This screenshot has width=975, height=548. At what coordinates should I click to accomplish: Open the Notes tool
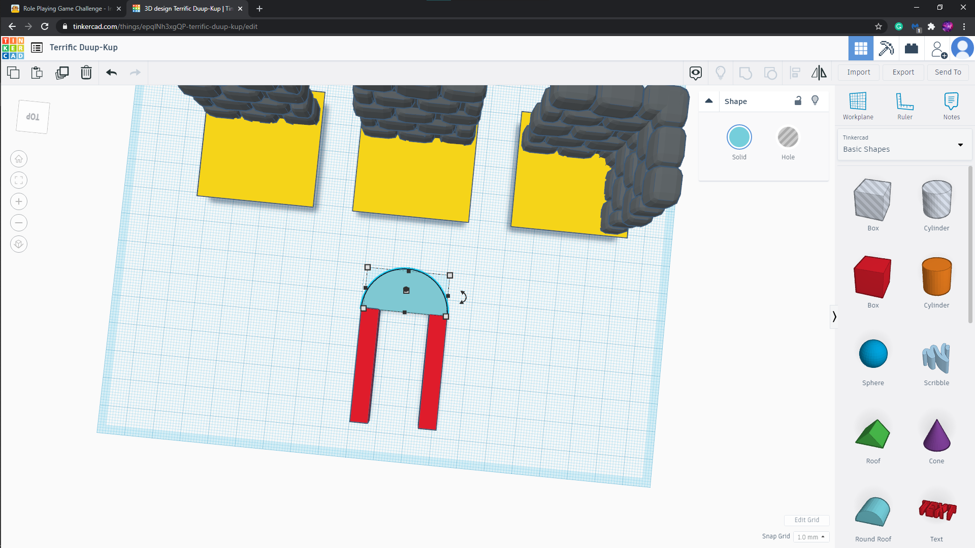pos(951,106)
